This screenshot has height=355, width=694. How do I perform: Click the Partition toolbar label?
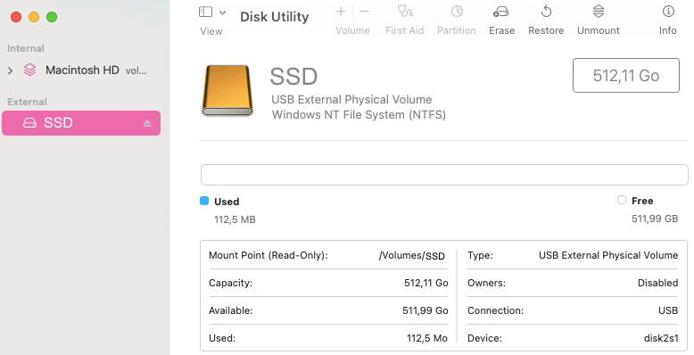(x=457, y=30)
